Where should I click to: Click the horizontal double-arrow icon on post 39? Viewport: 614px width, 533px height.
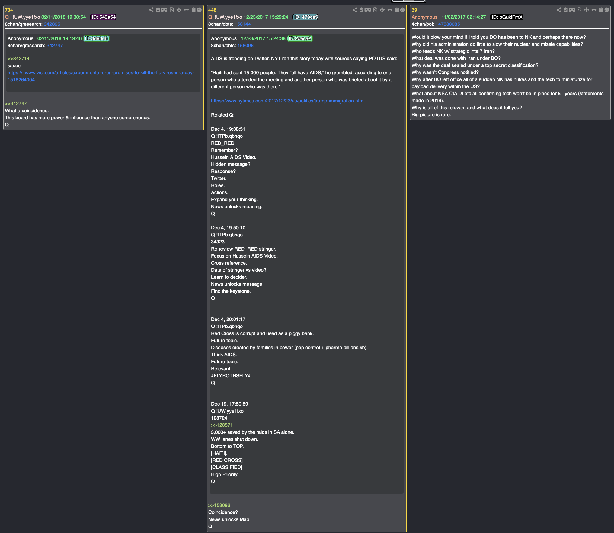point(594,10)
